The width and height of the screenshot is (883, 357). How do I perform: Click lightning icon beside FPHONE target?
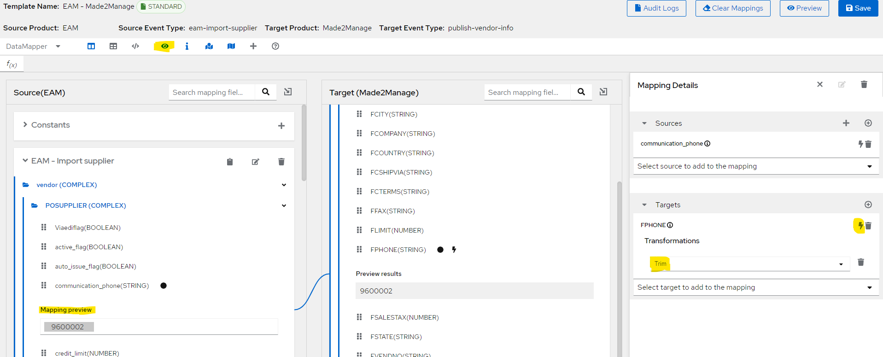[860, 225]
